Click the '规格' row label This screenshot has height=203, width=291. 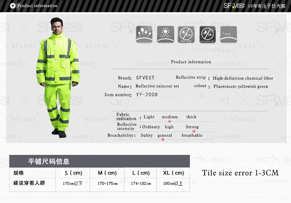[x=18, y=173]
